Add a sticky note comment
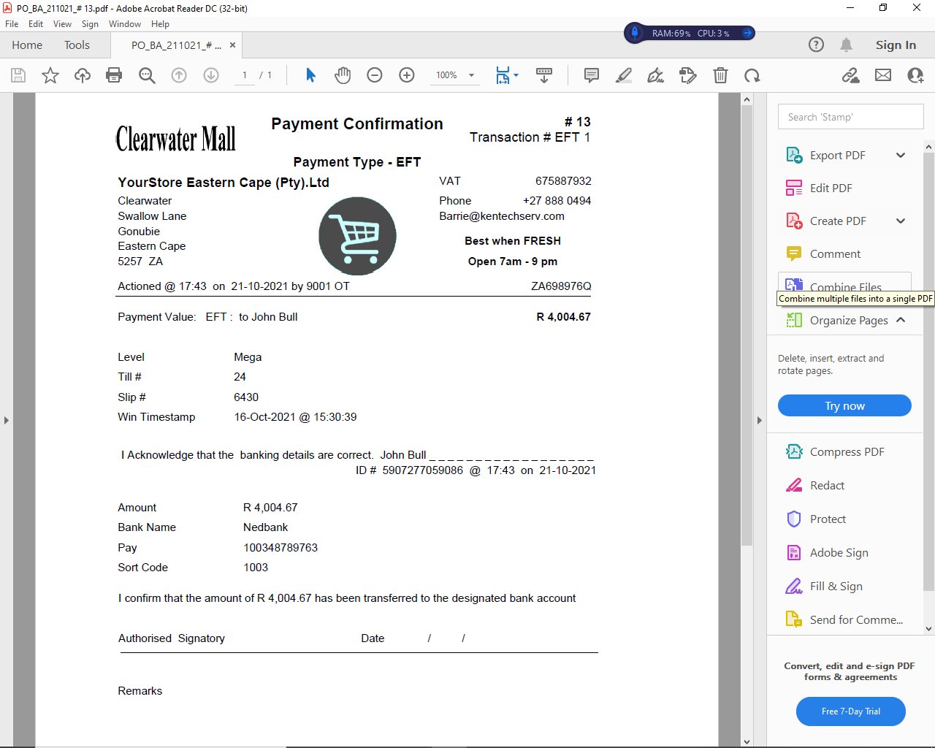 [592, 75]
